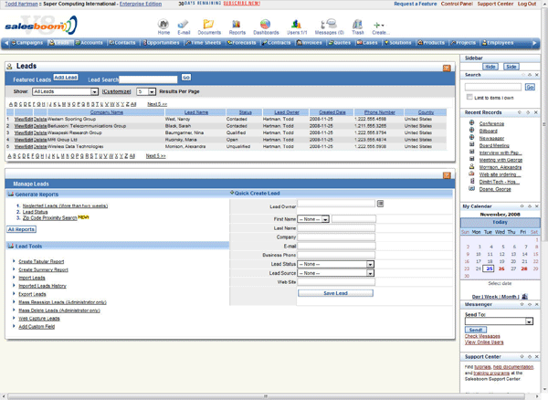This screenshot has width=548, height=400.
Task: Click the orange collapse icon on Leads panel
Action: pyautogui.click(x=447, y=68)
